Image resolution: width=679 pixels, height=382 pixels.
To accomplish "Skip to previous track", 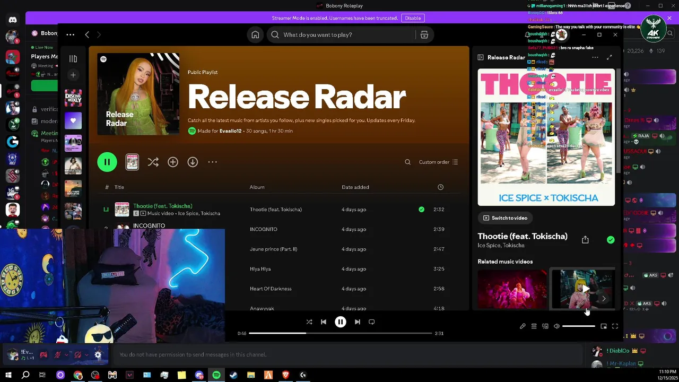I will click(x=324, y=322).
